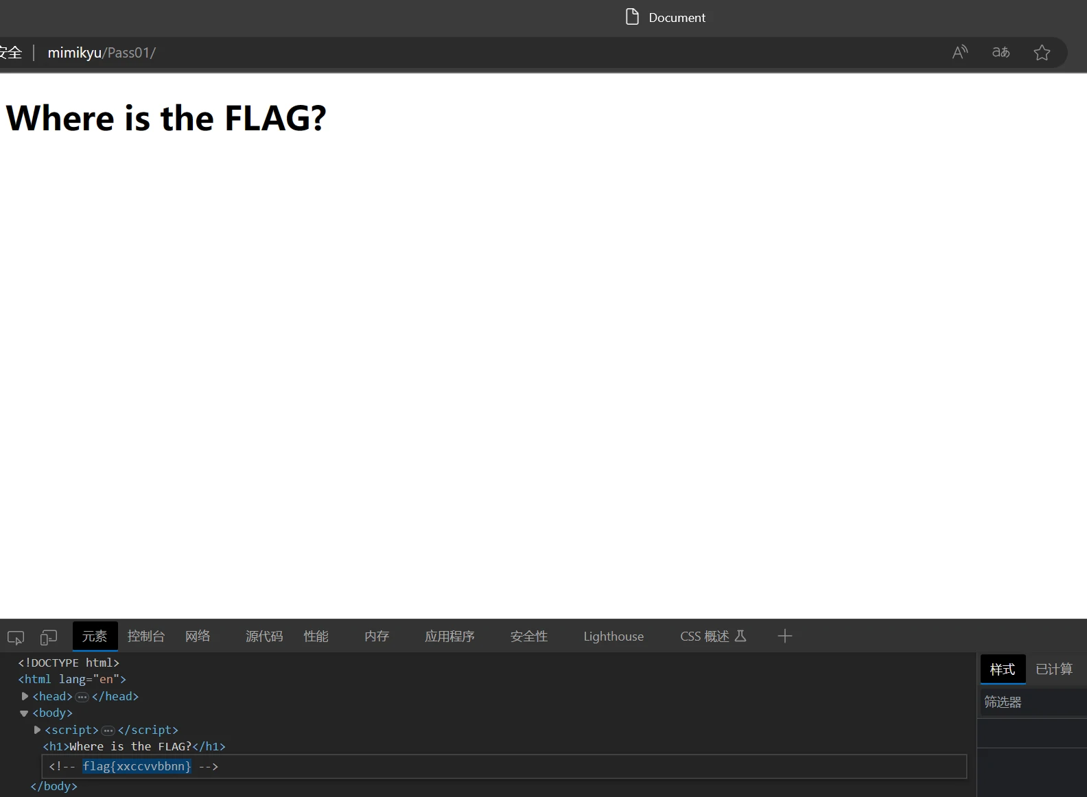
Task: Select the flag comment node
Action: click(137, 766)
